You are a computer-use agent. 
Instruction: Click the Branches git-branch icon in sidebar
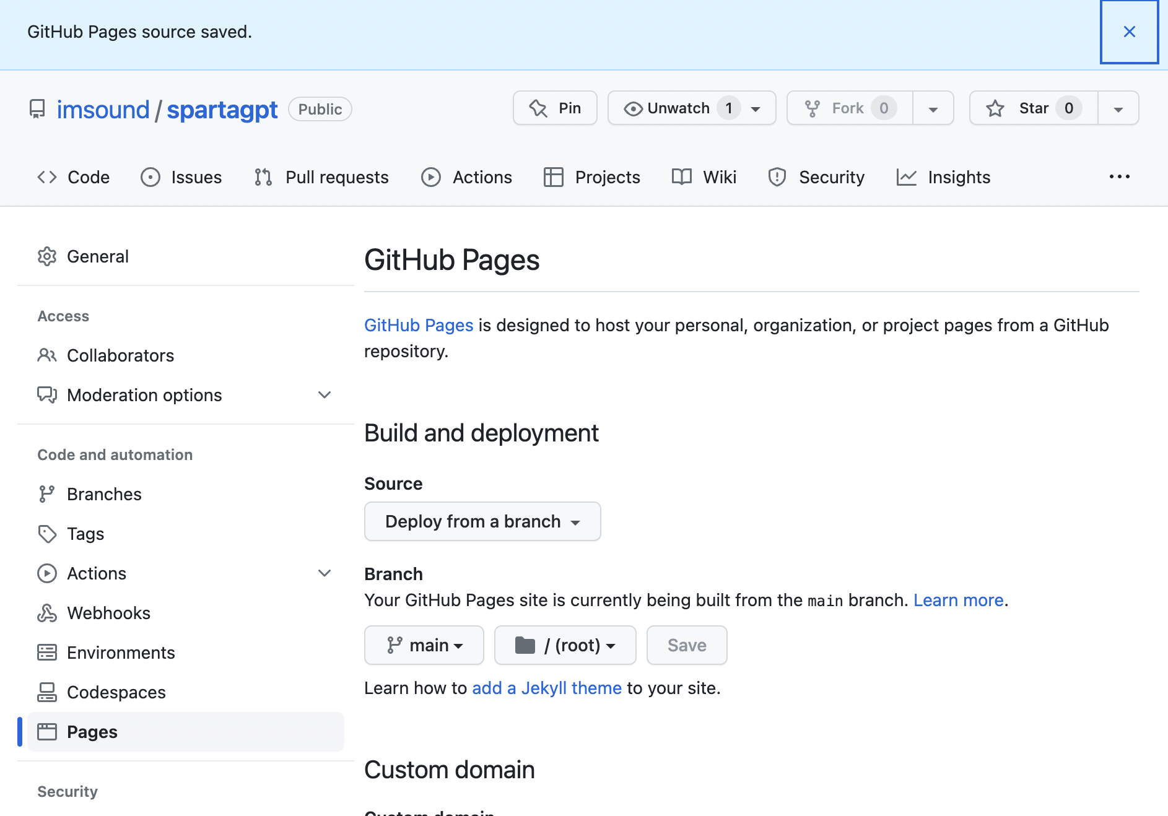(x=47, y=494)
